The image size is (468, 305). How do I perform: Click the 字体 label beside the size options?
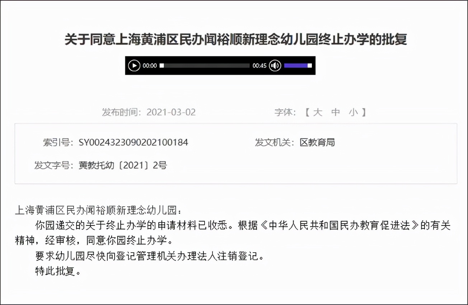pos(283,112)
